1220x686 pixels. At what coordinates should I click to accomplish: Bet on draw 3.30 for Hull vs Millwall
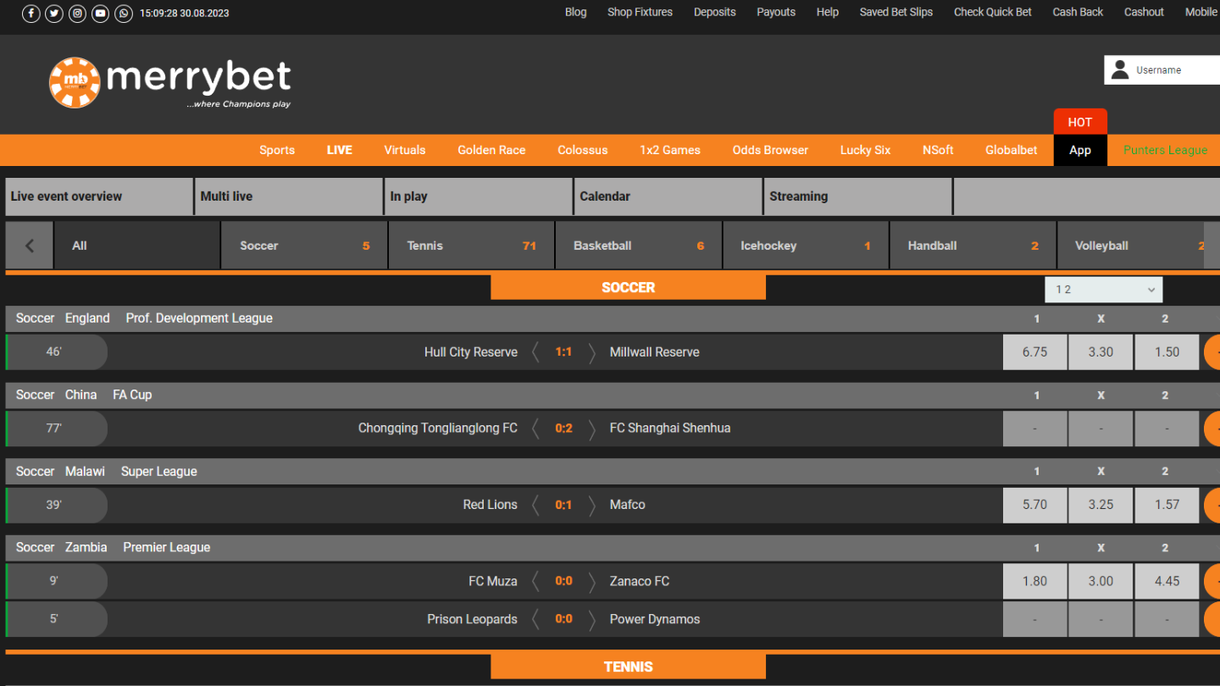[x=1101, y=352]
